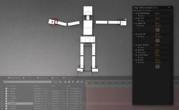Click the timeline layer search field

coord(27,82)
